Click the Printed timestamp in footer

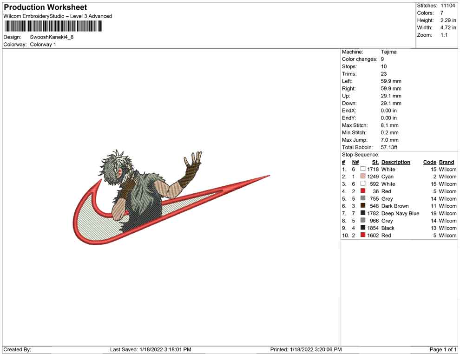click(x=306, y=349)
